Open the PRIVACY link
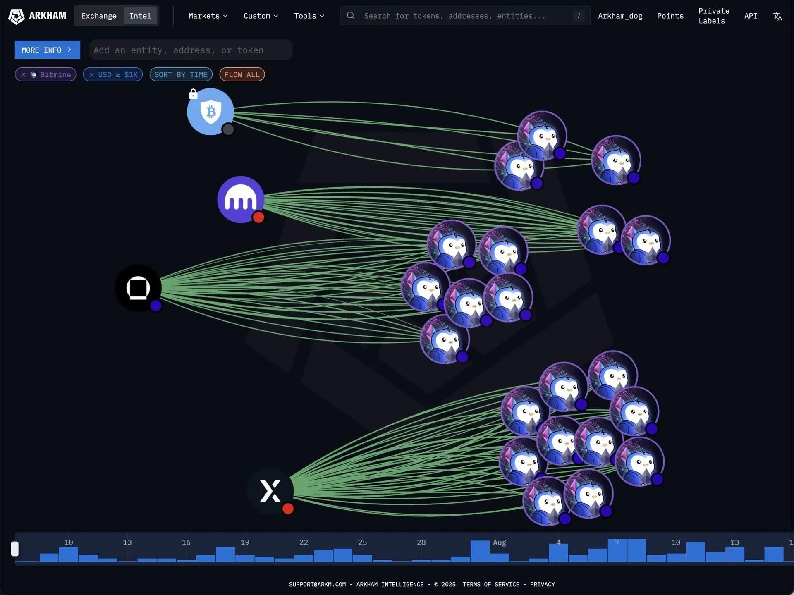 pyautogui.click(x=542, y=584)
